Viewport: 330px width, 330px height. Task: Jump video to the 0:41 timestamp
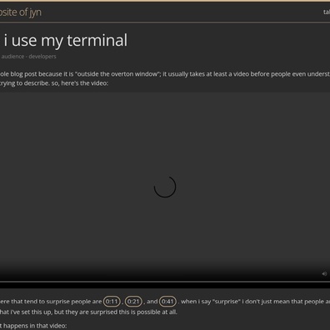[167, 302]
